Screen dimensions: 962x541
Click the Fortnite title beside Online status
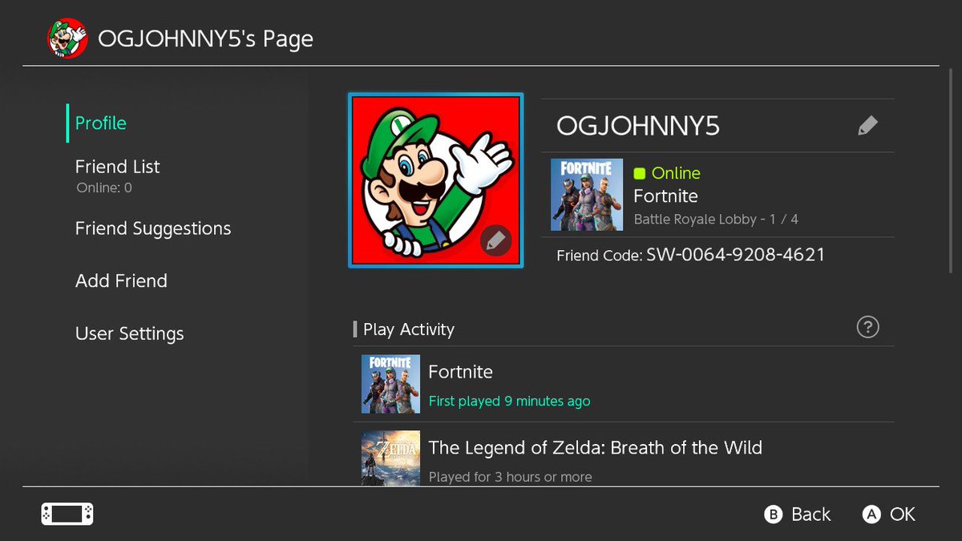665,196
